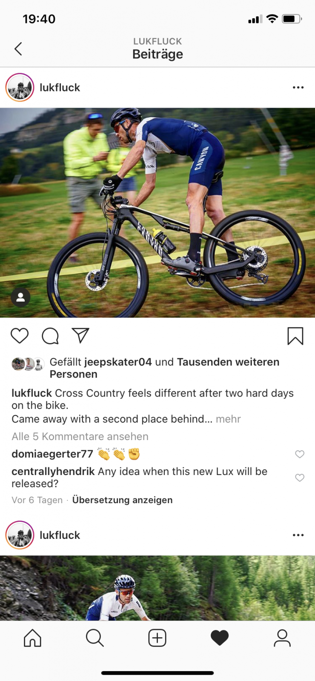Share post via paper plane icon
This screenshot has height=681, width=315.
80,335
